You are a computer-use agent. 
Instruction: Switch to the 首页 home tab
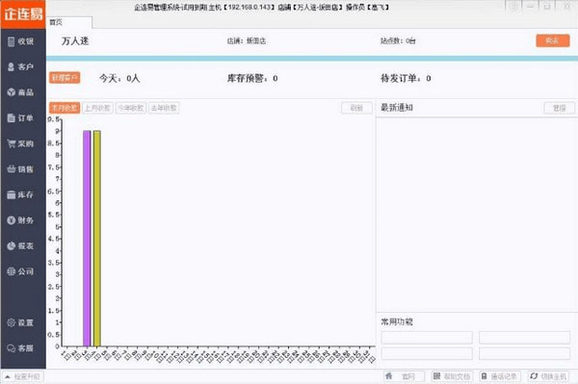(69, 22)
